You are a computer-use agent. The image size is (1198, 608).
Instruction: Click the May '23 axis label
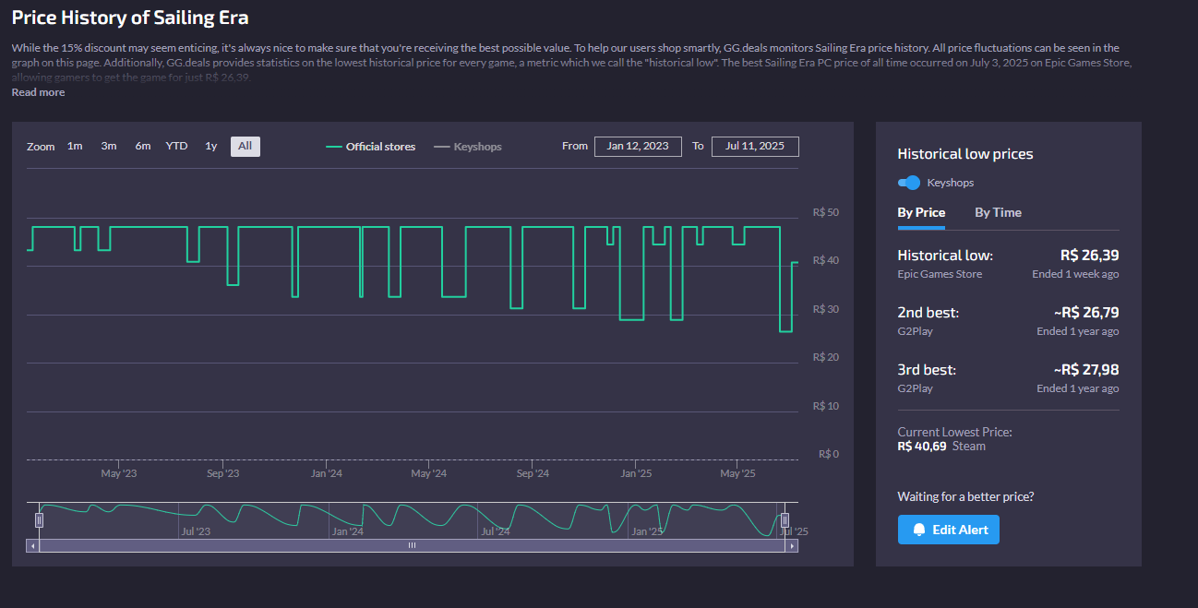point(118,473)
